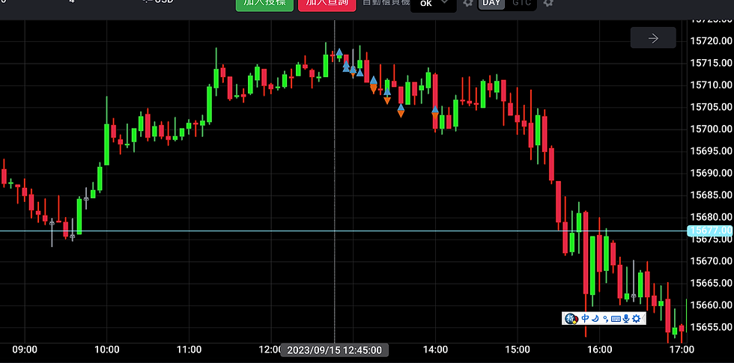Viewport: 734px width, 363px height.
Task: Expand the OK dropdown in the top bar
Action: click(434, 4)
